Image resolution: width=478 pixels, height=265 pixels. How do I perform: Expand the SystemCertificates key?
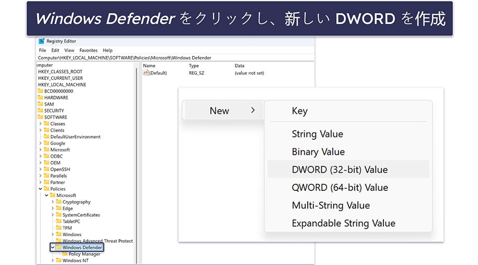[52, 215]
